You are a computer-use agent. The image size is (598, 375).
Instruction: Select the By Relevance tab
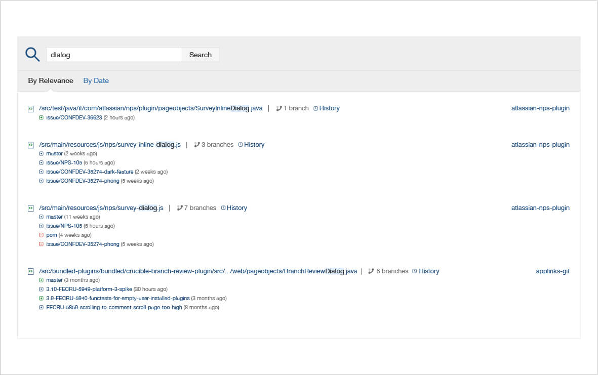point(51,81)
